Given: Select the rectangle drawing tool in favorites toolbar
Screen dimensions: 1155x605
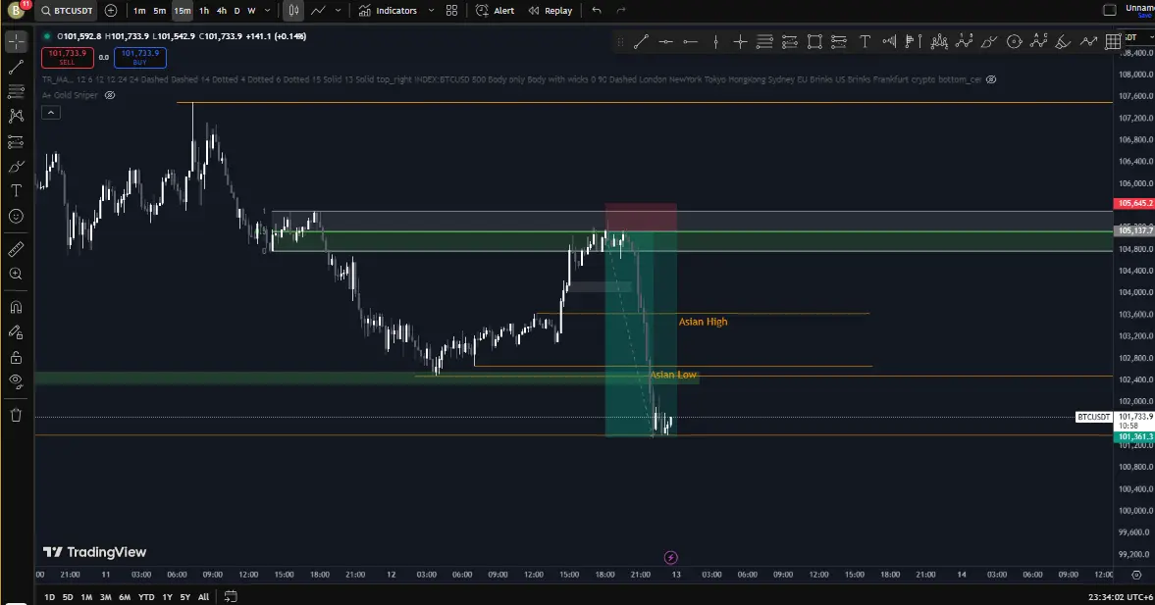Looking at the screenshot, I should tap(814, 42).
